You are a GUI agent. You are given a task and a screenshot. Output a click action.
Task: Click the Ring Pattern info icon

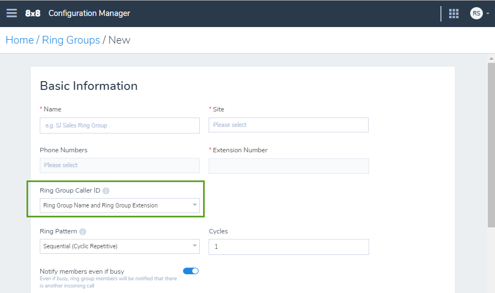[x=83, y=231]
